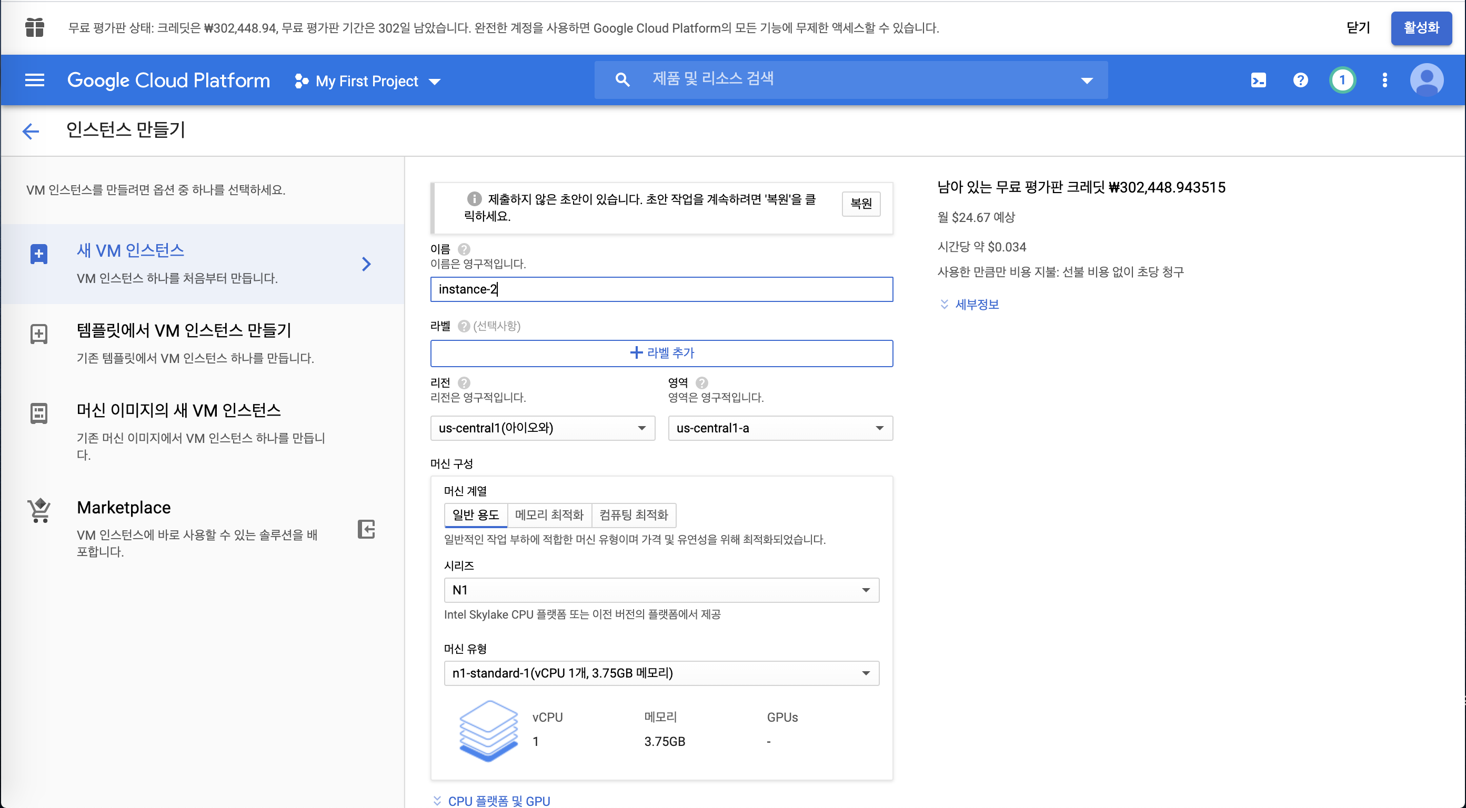The width and height of the screenshot is (1466, 808).
Task: Switch to 메모리 최적화 machine family
Action: click(x=549, y=515)
